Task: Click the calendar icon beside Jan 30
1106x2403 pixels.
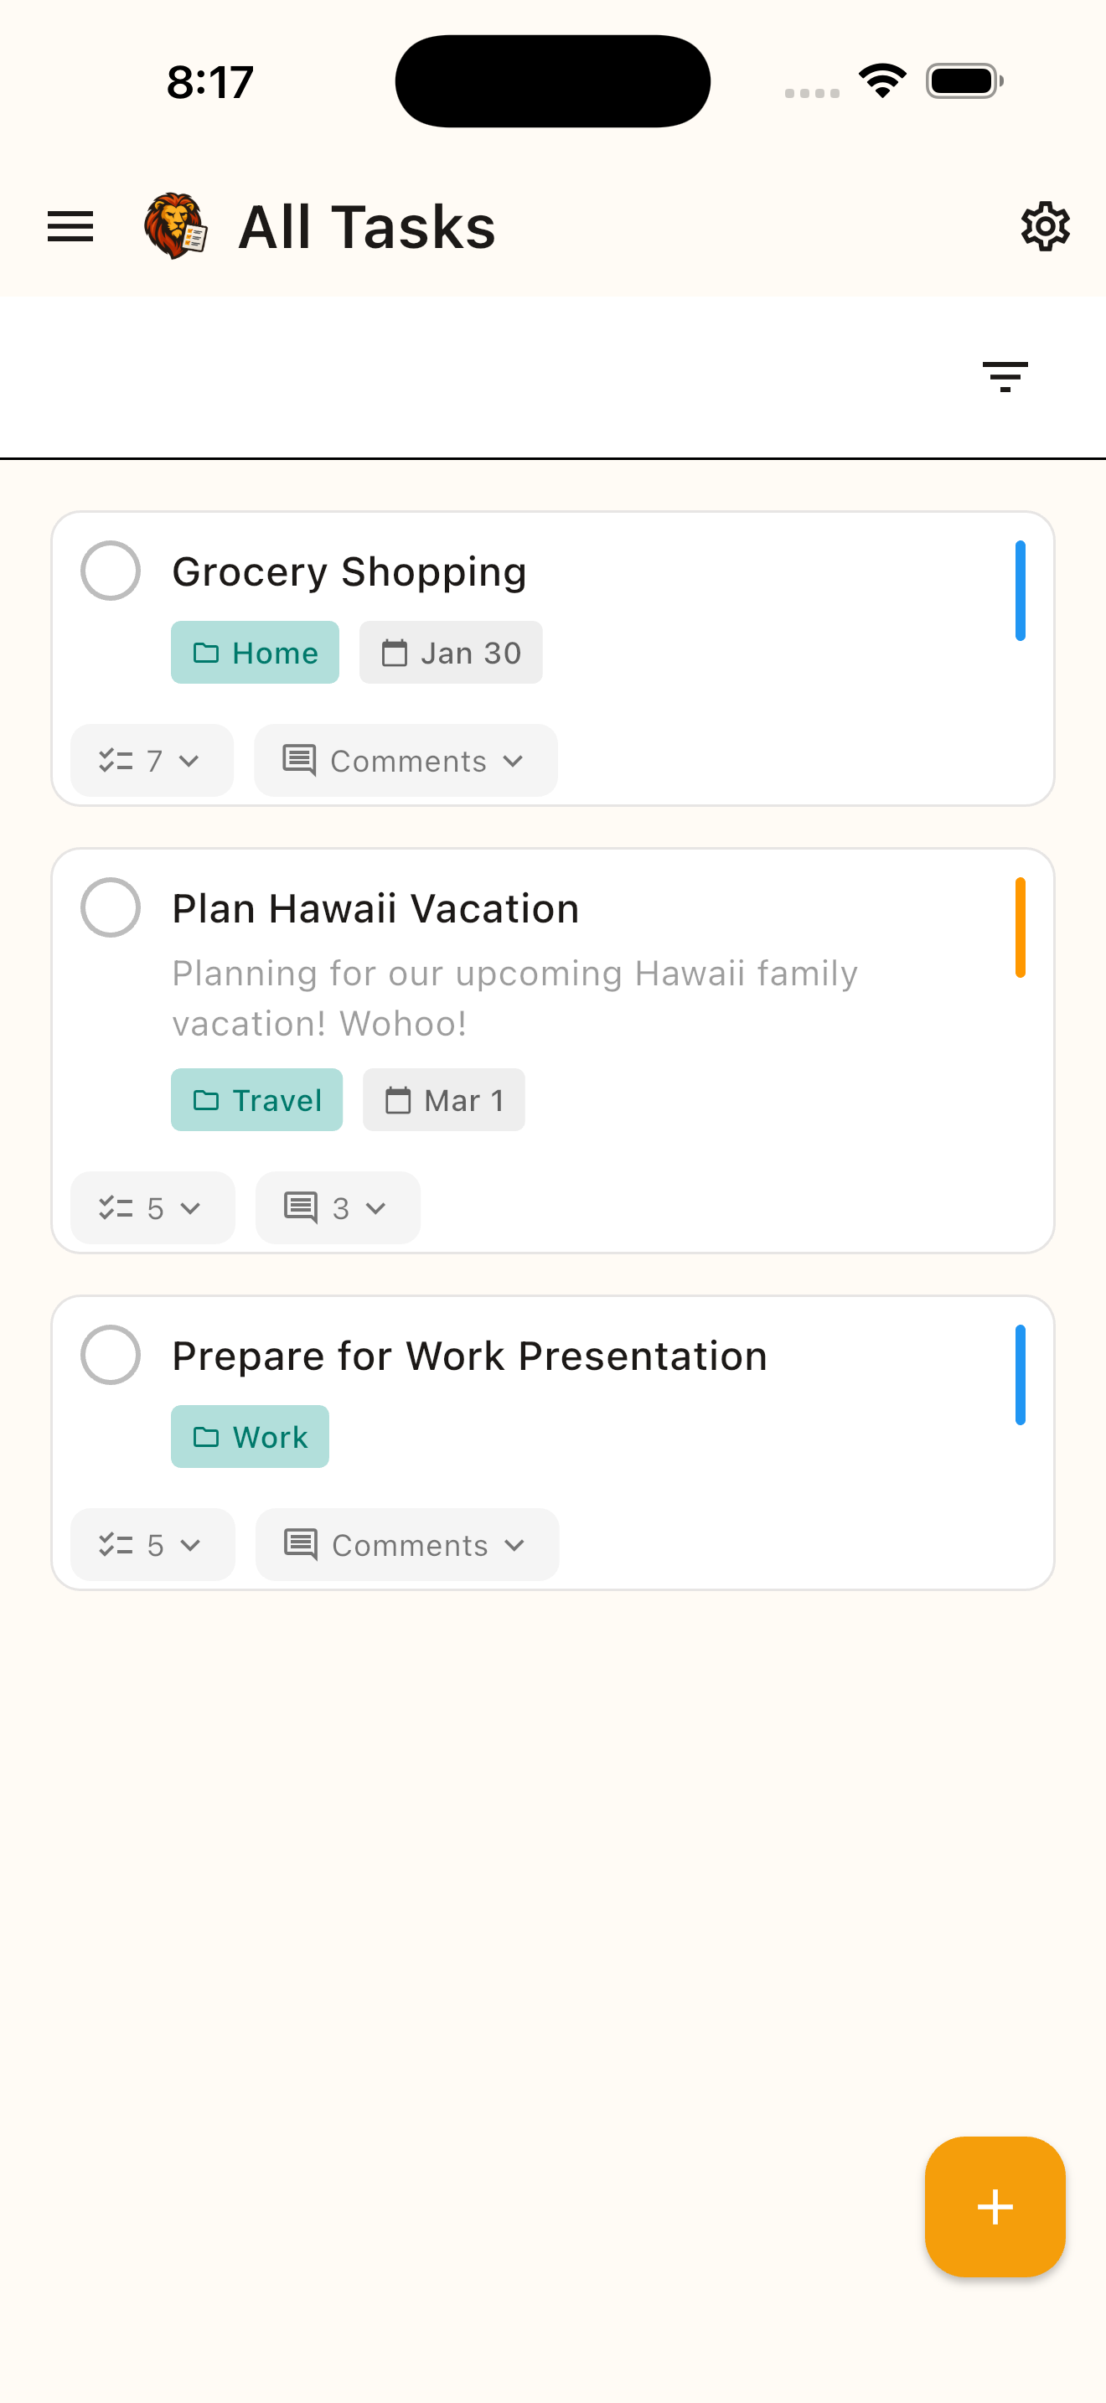Action: point(395,652)
